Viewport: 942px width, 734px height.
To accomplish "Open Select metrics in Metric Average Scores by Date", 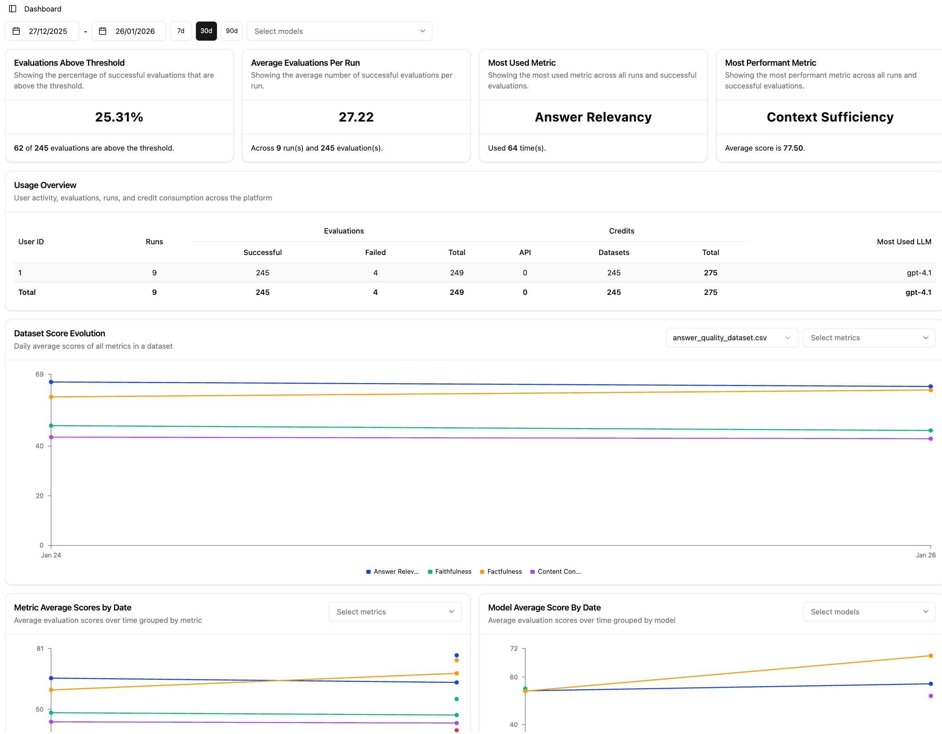I will tap(395, 611).
